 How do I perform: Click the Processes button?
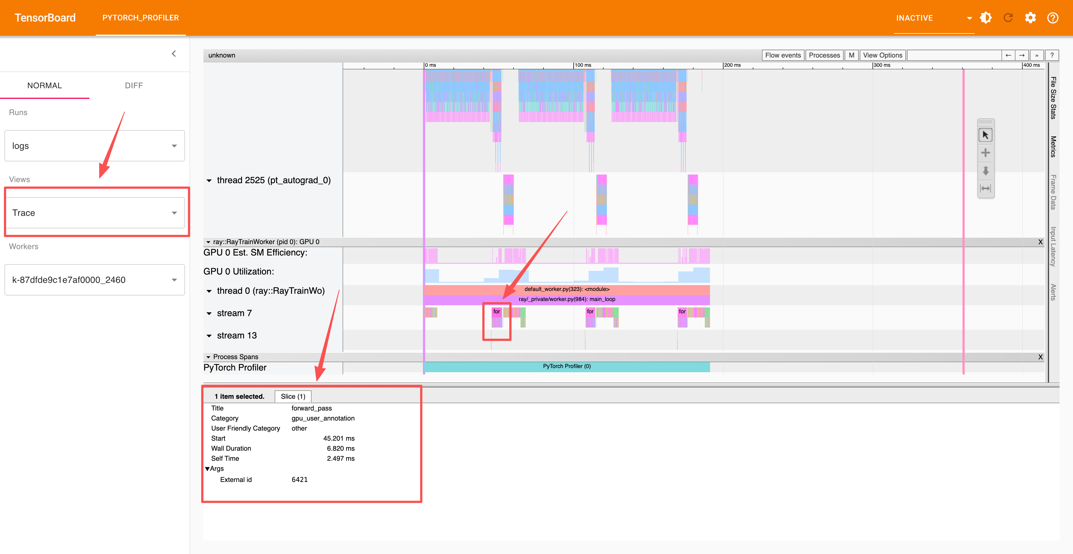(x=824, y=55)
